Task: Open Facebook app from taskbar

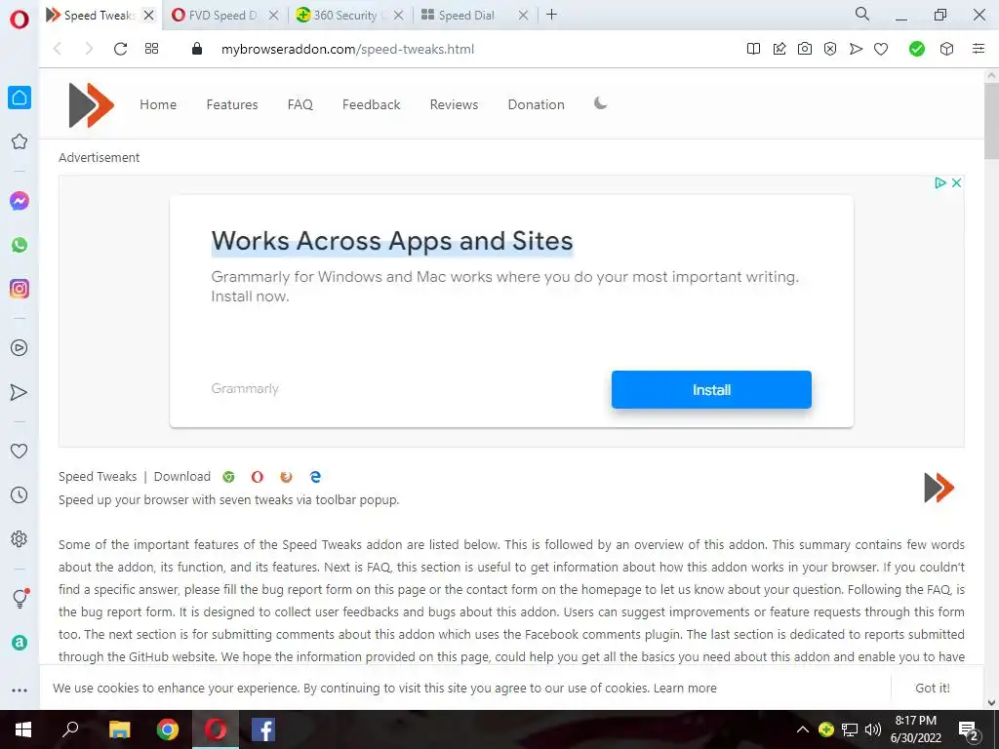Action: tap(263, 729)
